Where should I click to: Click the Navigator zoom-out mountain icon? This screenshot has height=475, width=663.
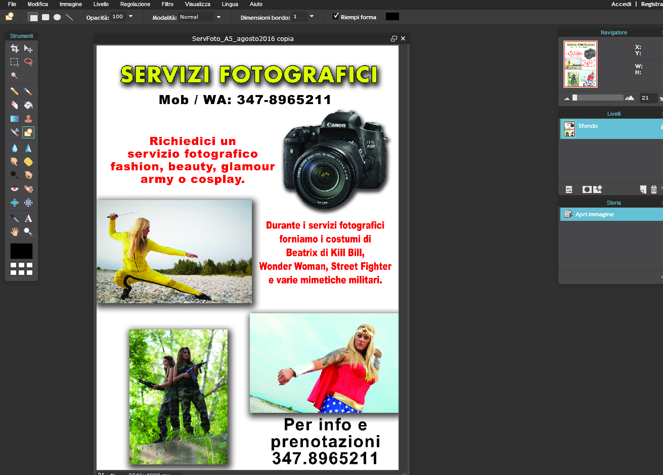point(567,98)
